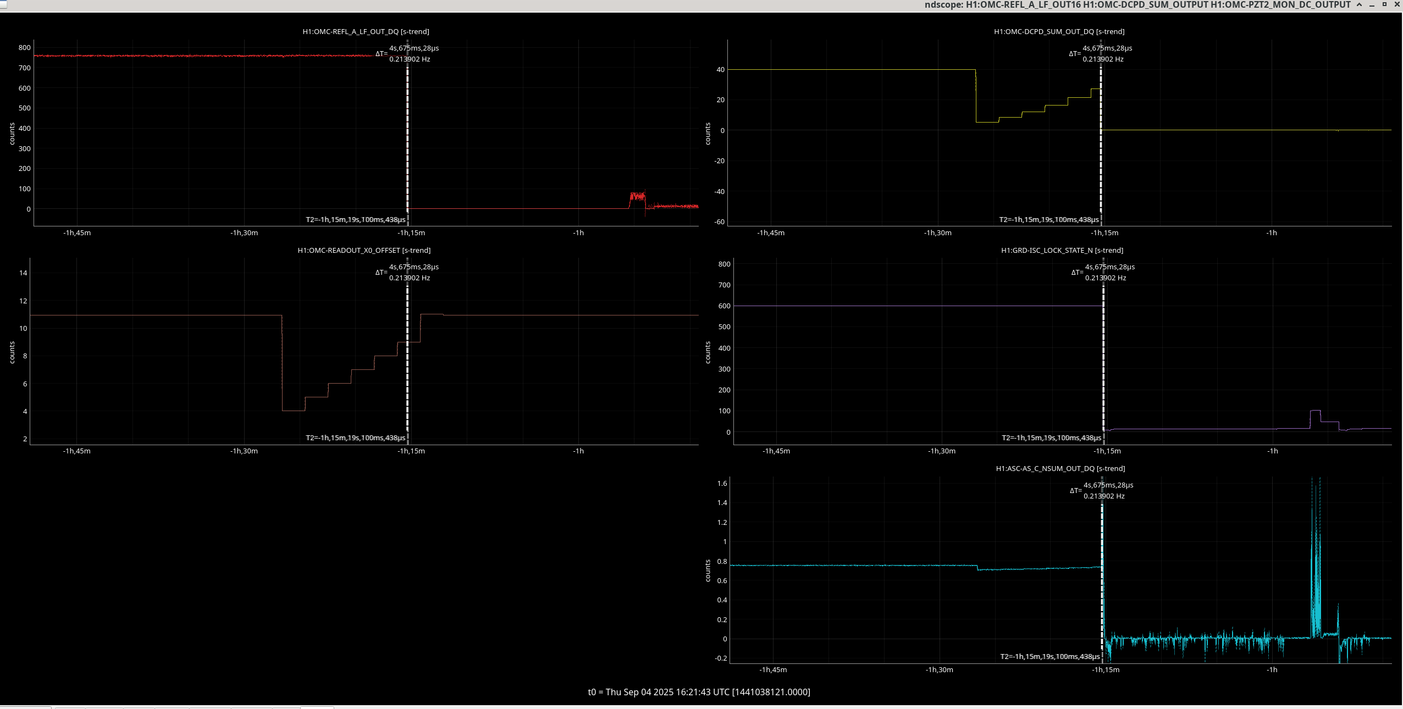Image resolution: width=1403 pixels, height=709 pixels.
Task: Click the T2 cursor label in the ISC_LOCK_STATE plot
Action: pos(1052,438)
